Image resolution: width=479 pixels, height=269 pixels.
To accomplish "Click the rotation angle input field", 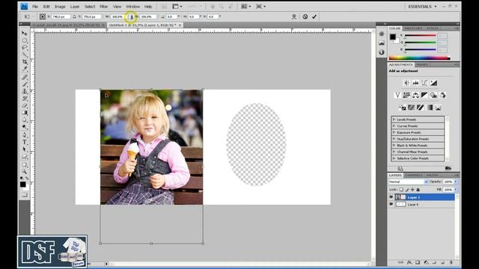I will coord(171,16).
